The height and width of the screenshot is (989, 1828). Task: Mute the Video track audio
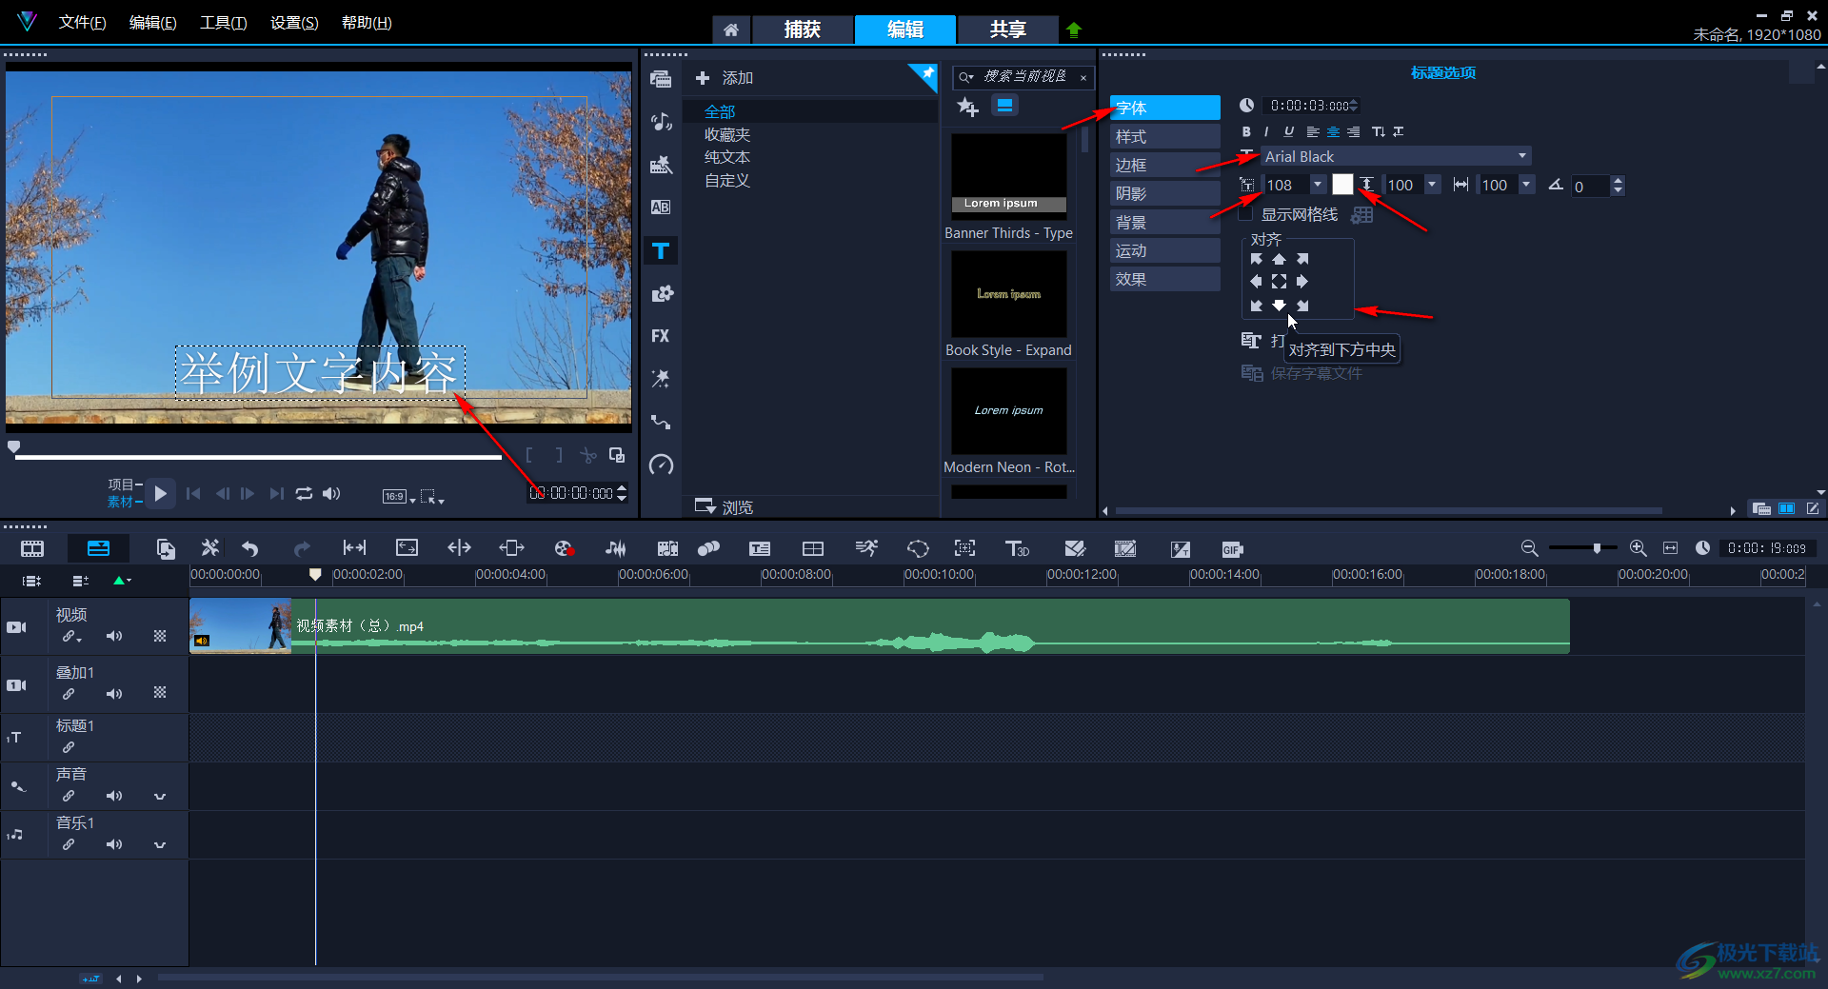pos(114,636)
